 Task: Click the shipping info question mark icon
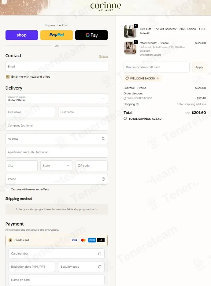(x=137, y=104)
